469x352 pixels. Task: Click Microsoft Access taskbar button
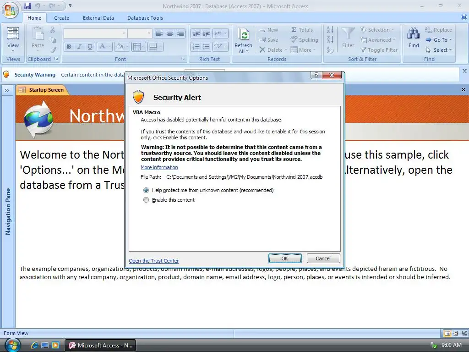click(x=100, y=346)
